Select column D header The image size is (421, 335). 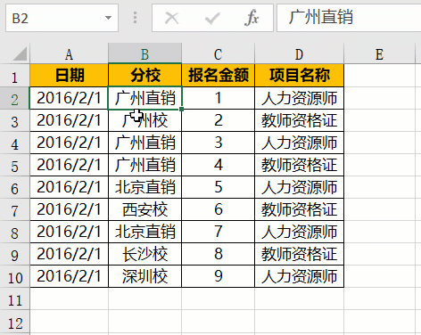pyautogui.click(x=299, y=54)
